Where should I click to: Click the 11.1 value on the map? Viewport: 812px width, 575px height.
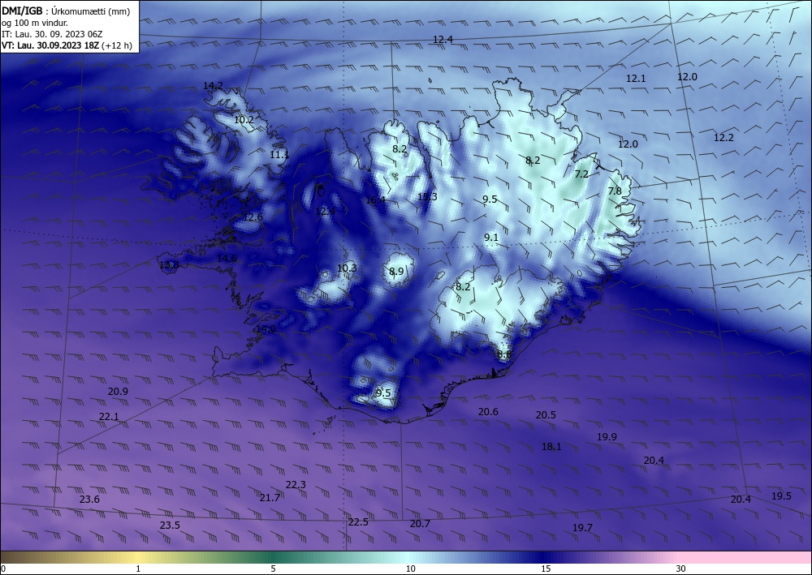coord(279,155)
